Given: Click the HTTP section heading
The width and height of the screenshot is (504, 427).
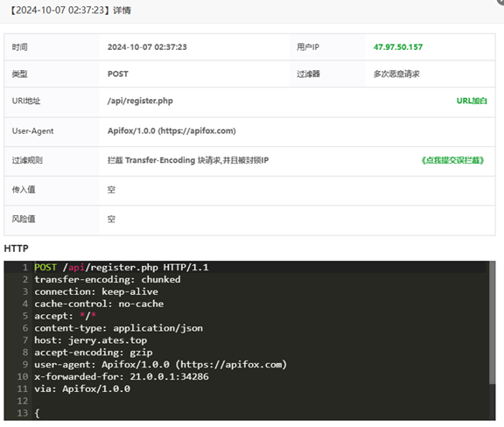Looking at the screenshot, I should tap(16, 248).
